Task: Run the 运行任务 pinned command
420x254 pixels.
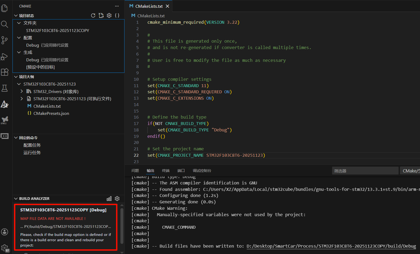Action: click(x=32, y=153)
